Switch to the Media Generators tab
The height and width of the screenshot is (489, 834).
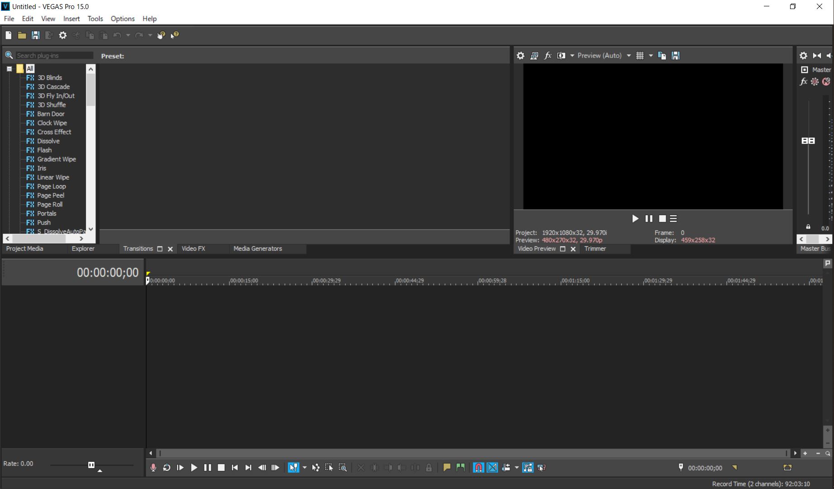[x=257, y=249]
